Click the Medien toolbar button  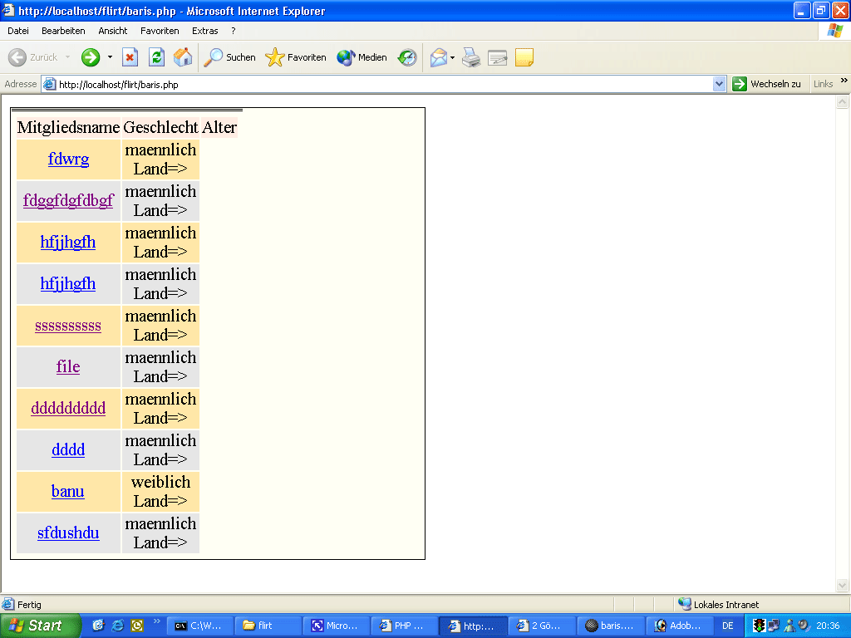362,57
